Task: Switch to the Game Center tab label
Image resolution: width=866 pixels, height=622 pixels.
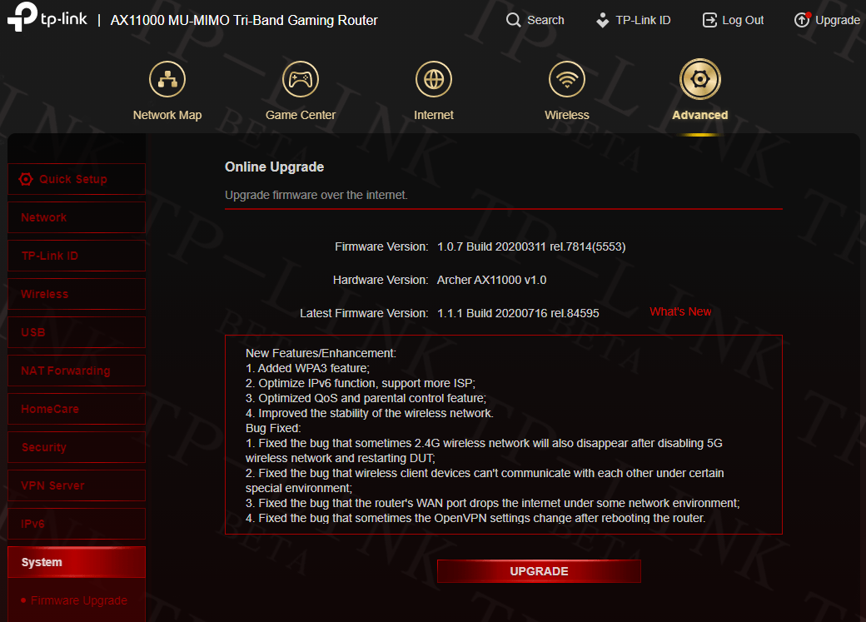Action: tap(301, 115)
